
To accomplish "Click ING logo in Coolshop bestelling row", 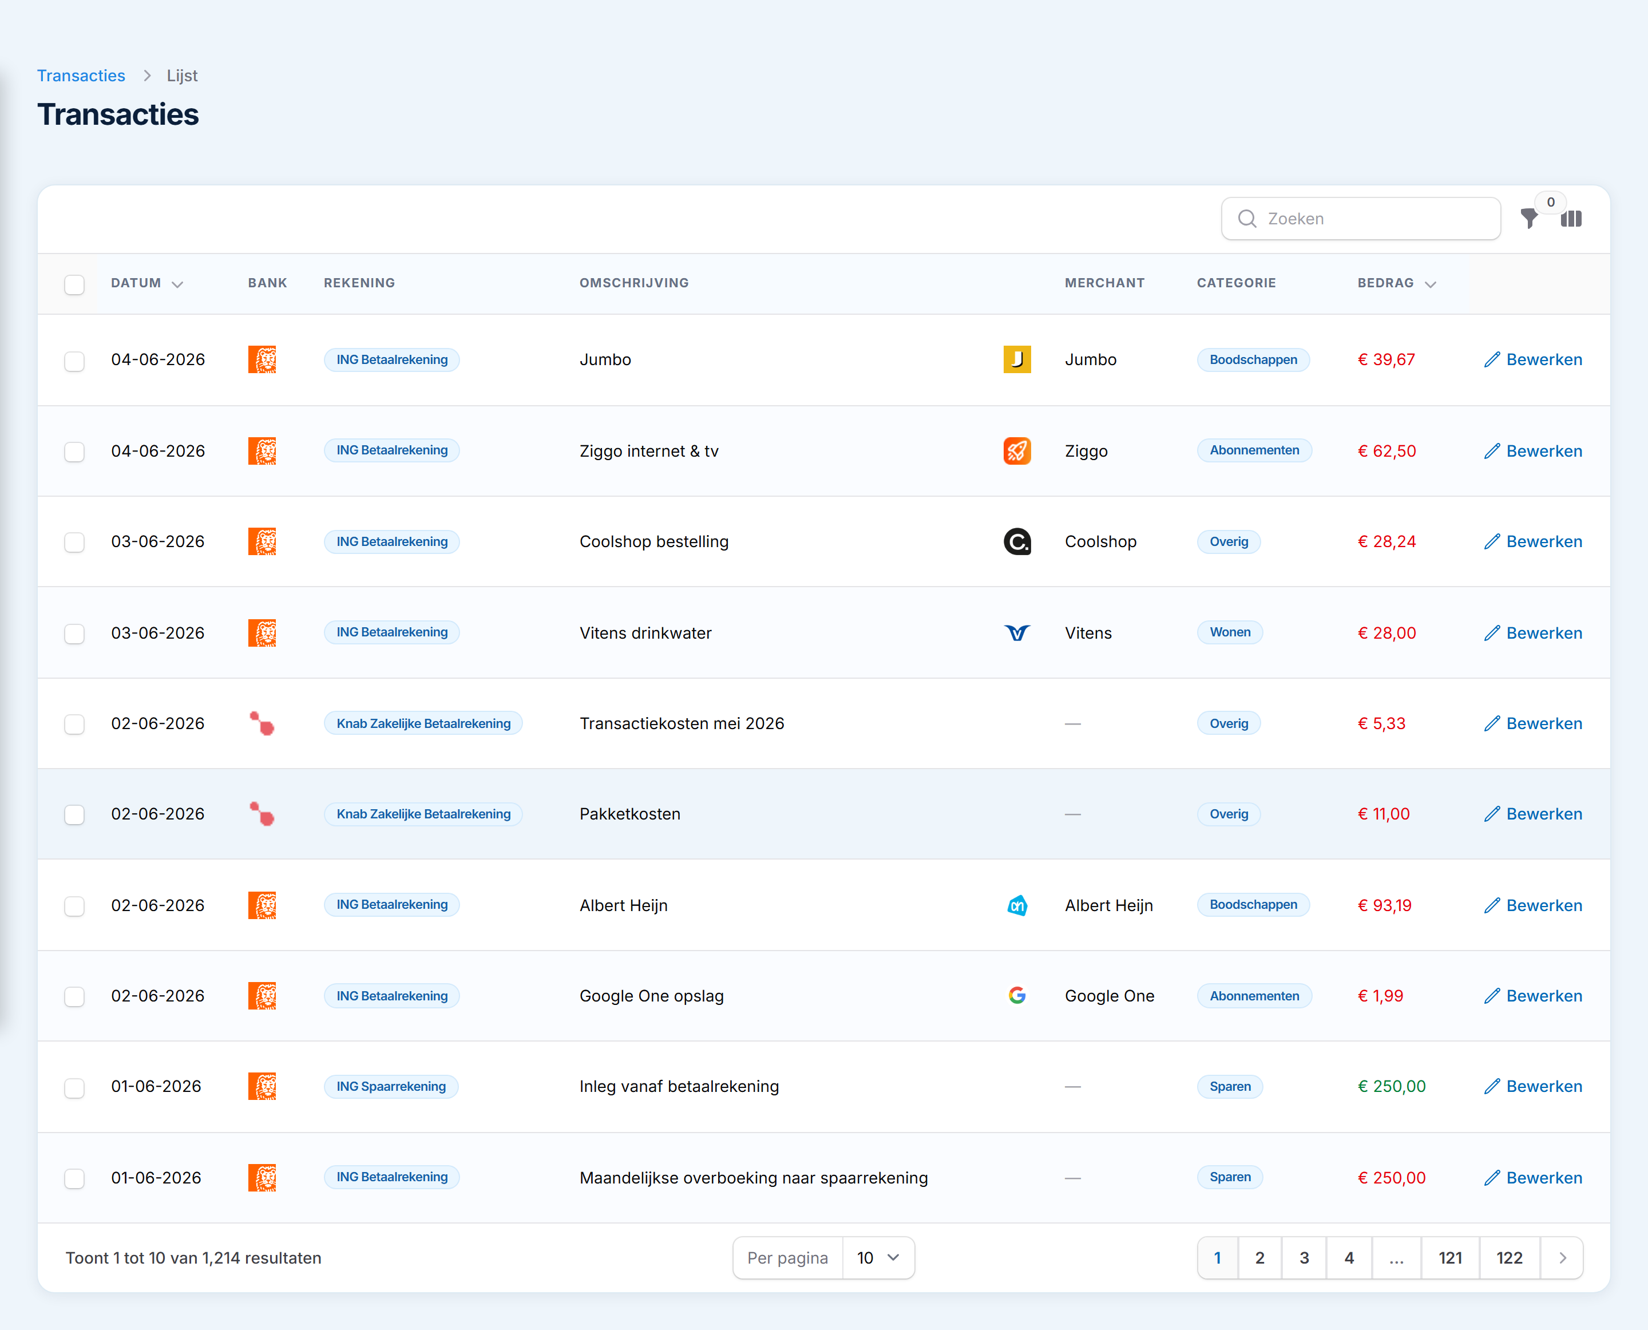I will [262, 541].
